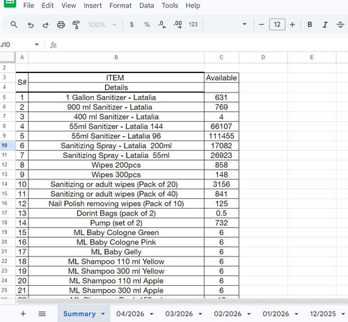Decrease decimal places
This screenshot has height=322, width=348.
[162, 24]
